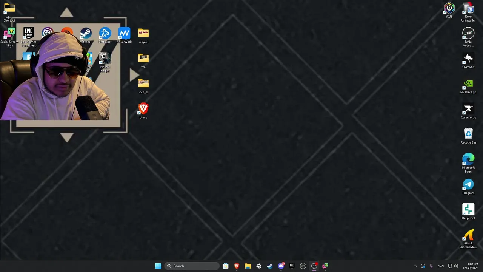
Task: Open the Revo Uninstaller desktop shortcut
Action: pos(468,12)
